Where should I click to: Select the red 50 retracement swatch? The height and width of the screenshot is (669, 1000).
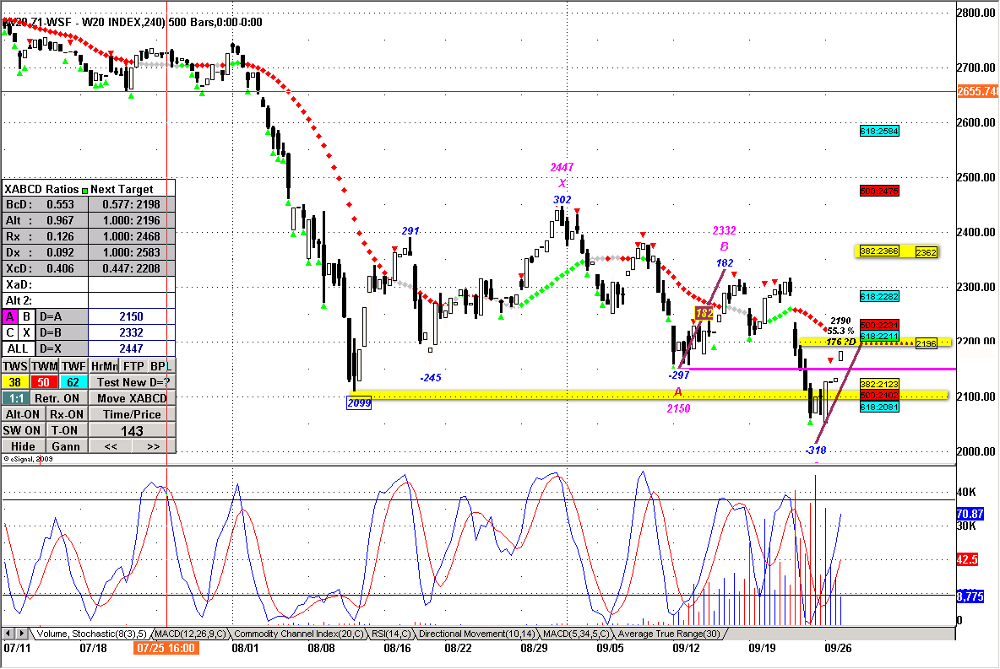coord(43,382)
